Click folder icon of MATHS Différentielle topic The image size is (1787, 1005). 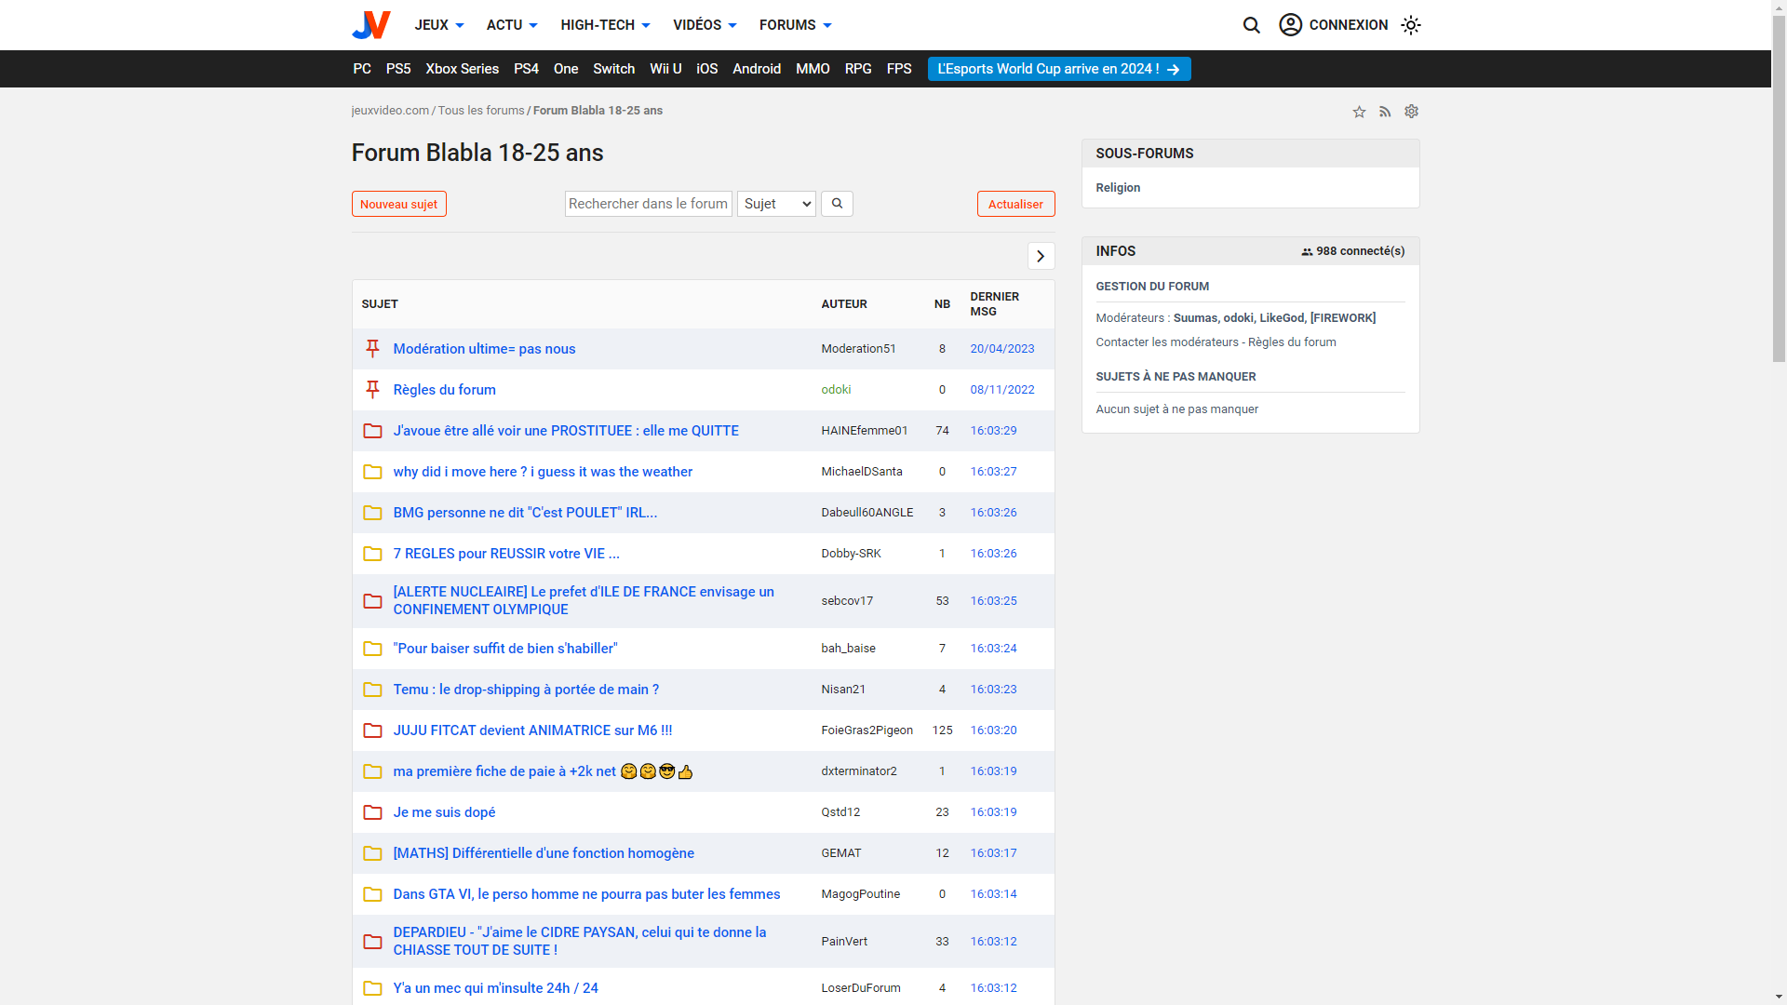(372, 853)
